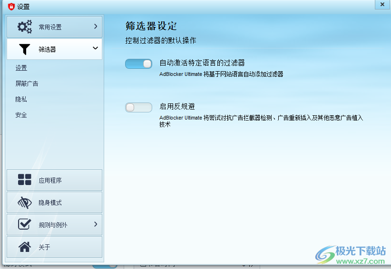Open the 安全 submenu item
The image size is (391, 269).
(x=21, y=115)
